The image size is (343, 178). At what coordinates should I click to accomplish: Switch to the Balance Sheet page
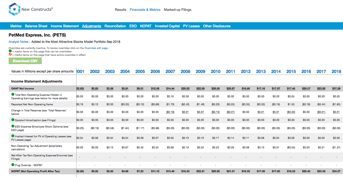[x=36, y=26]
